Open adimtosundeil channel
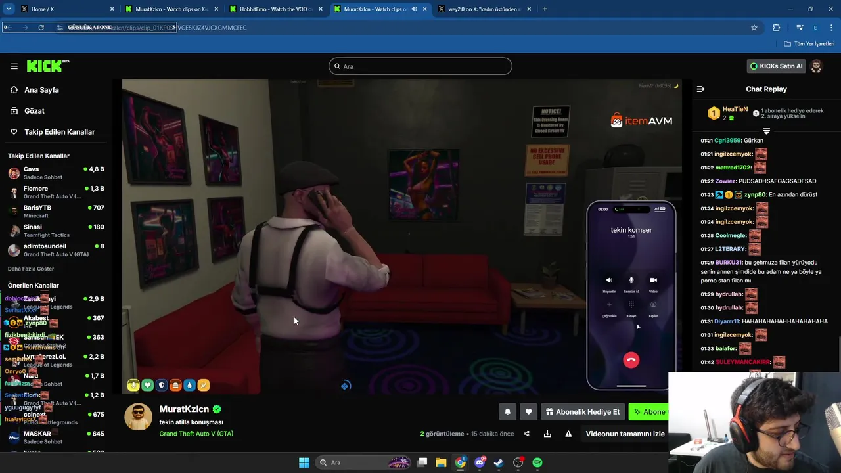Viewport: 841px width, 473px height. click(x=56, y=250)
